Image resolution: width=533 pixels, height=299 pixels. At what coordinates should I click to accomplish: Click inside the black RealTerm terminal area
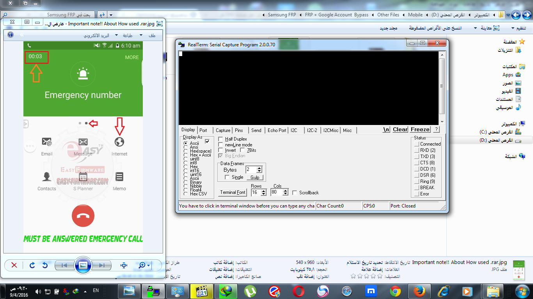[x=309, y=88]
